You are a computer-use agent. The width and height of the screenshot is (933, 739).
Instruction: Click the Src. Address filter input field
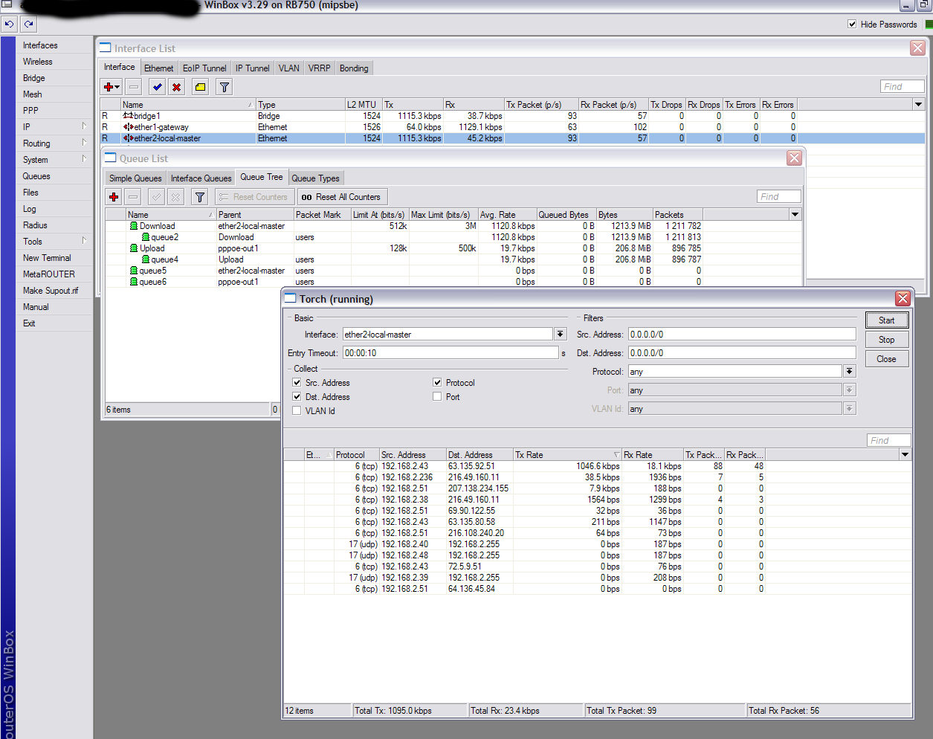point(741,335)
